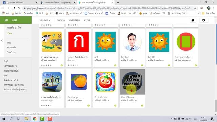Click the ar1 app title

click(x=96, y=57)
